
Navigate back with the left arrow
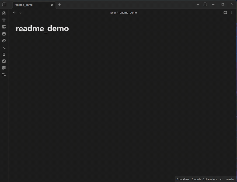[14, 13]
